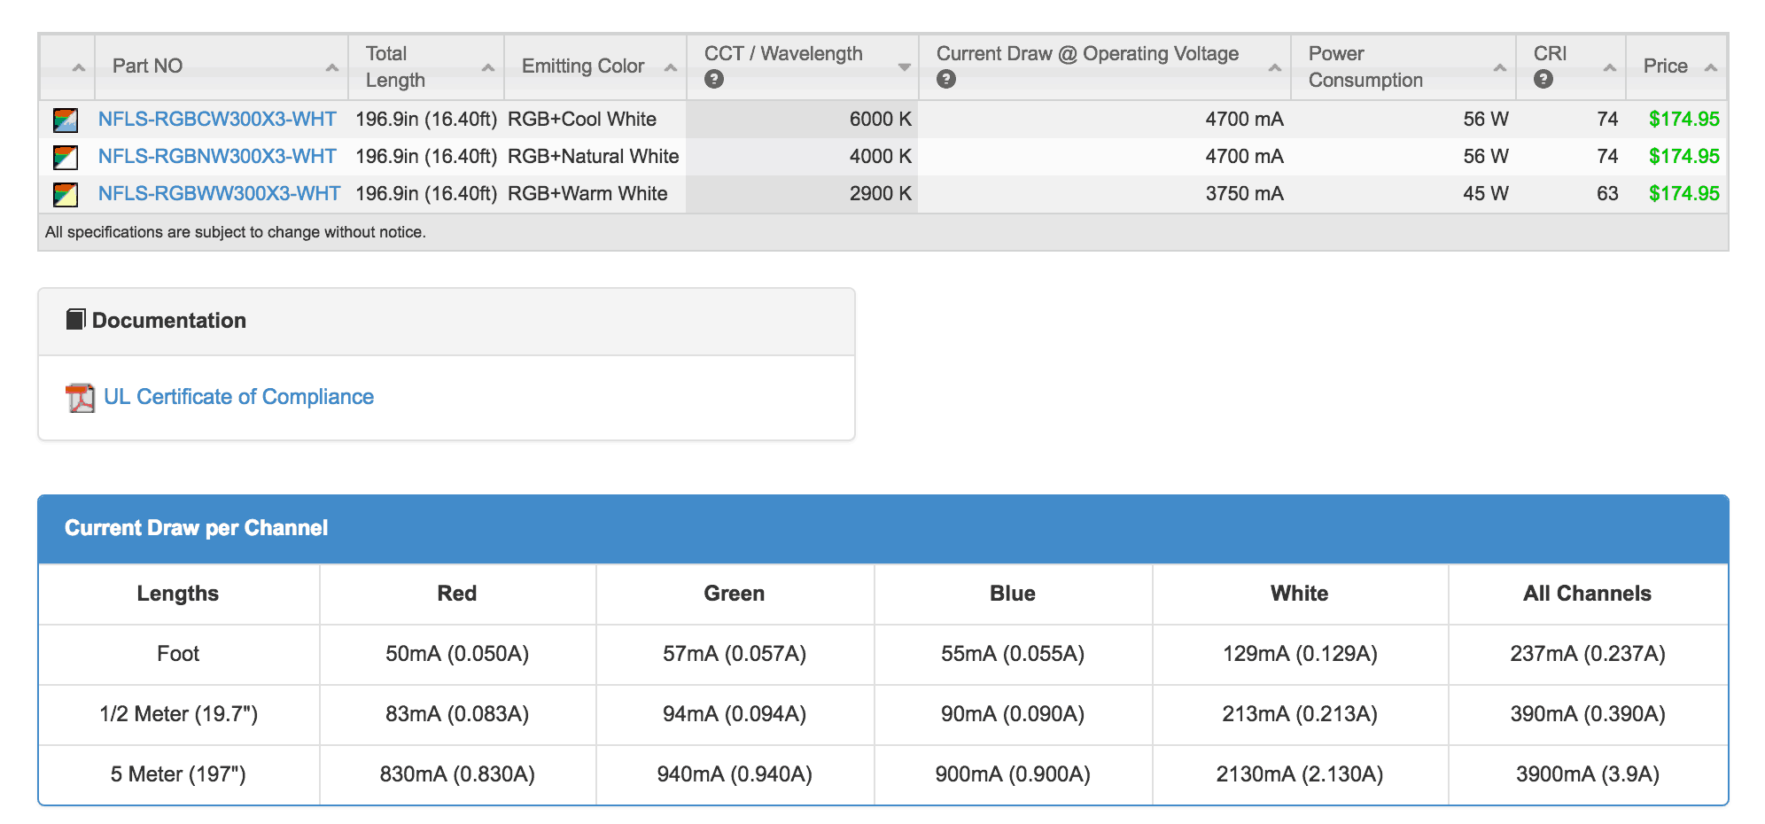Select the RGB swatch next to NFLS-RGBWW300X3-WHT
This screenshot has width=1765, height=824.
(x=65, y=192)
